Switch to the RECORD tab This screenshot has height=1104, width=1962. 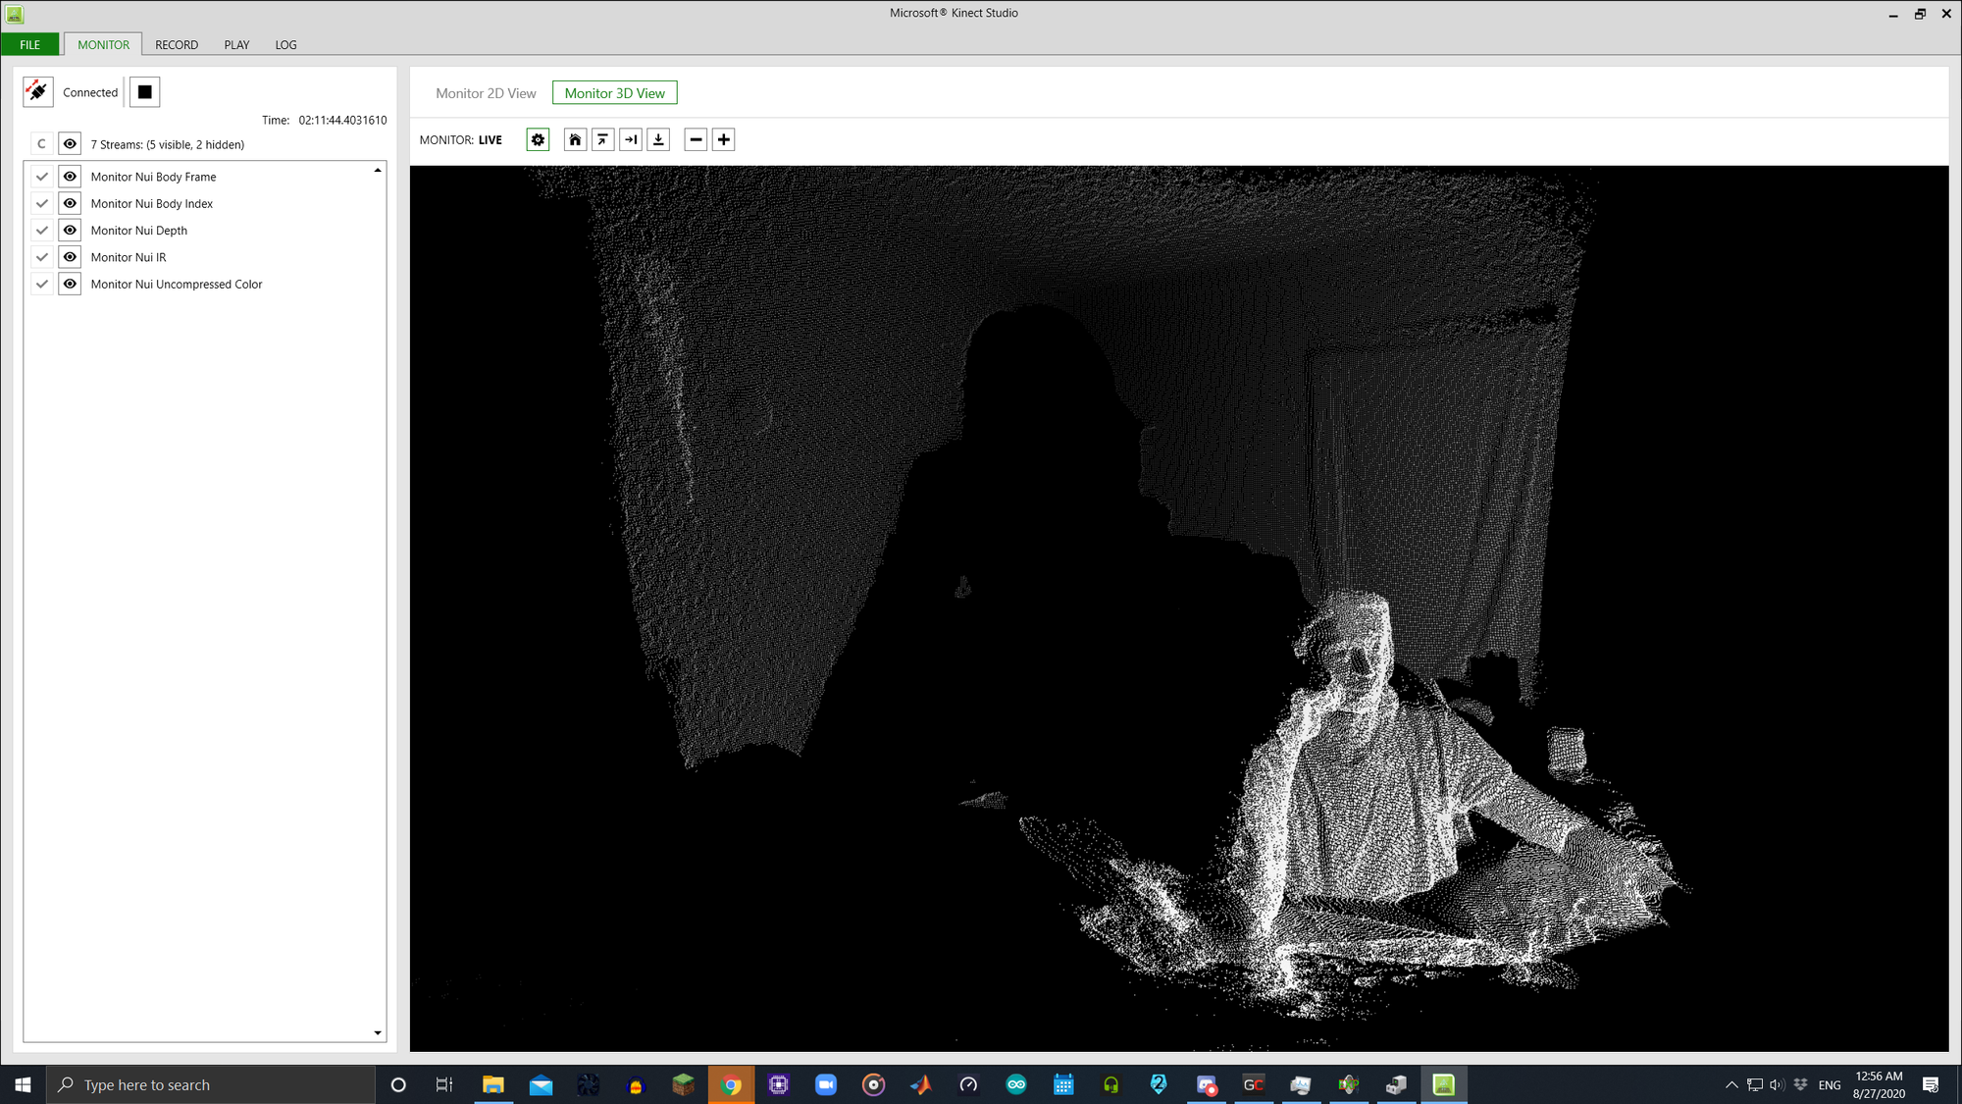(177, 45)
